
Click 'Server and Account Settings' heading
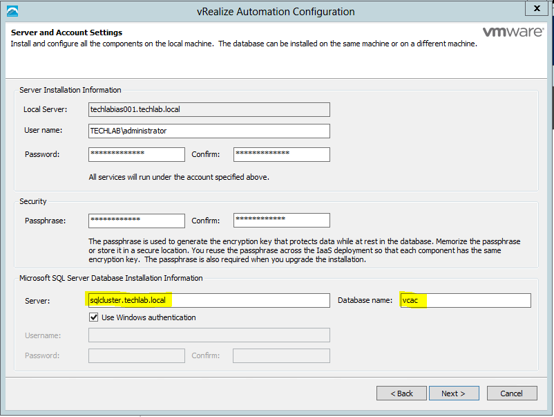[x=66, y=33]
